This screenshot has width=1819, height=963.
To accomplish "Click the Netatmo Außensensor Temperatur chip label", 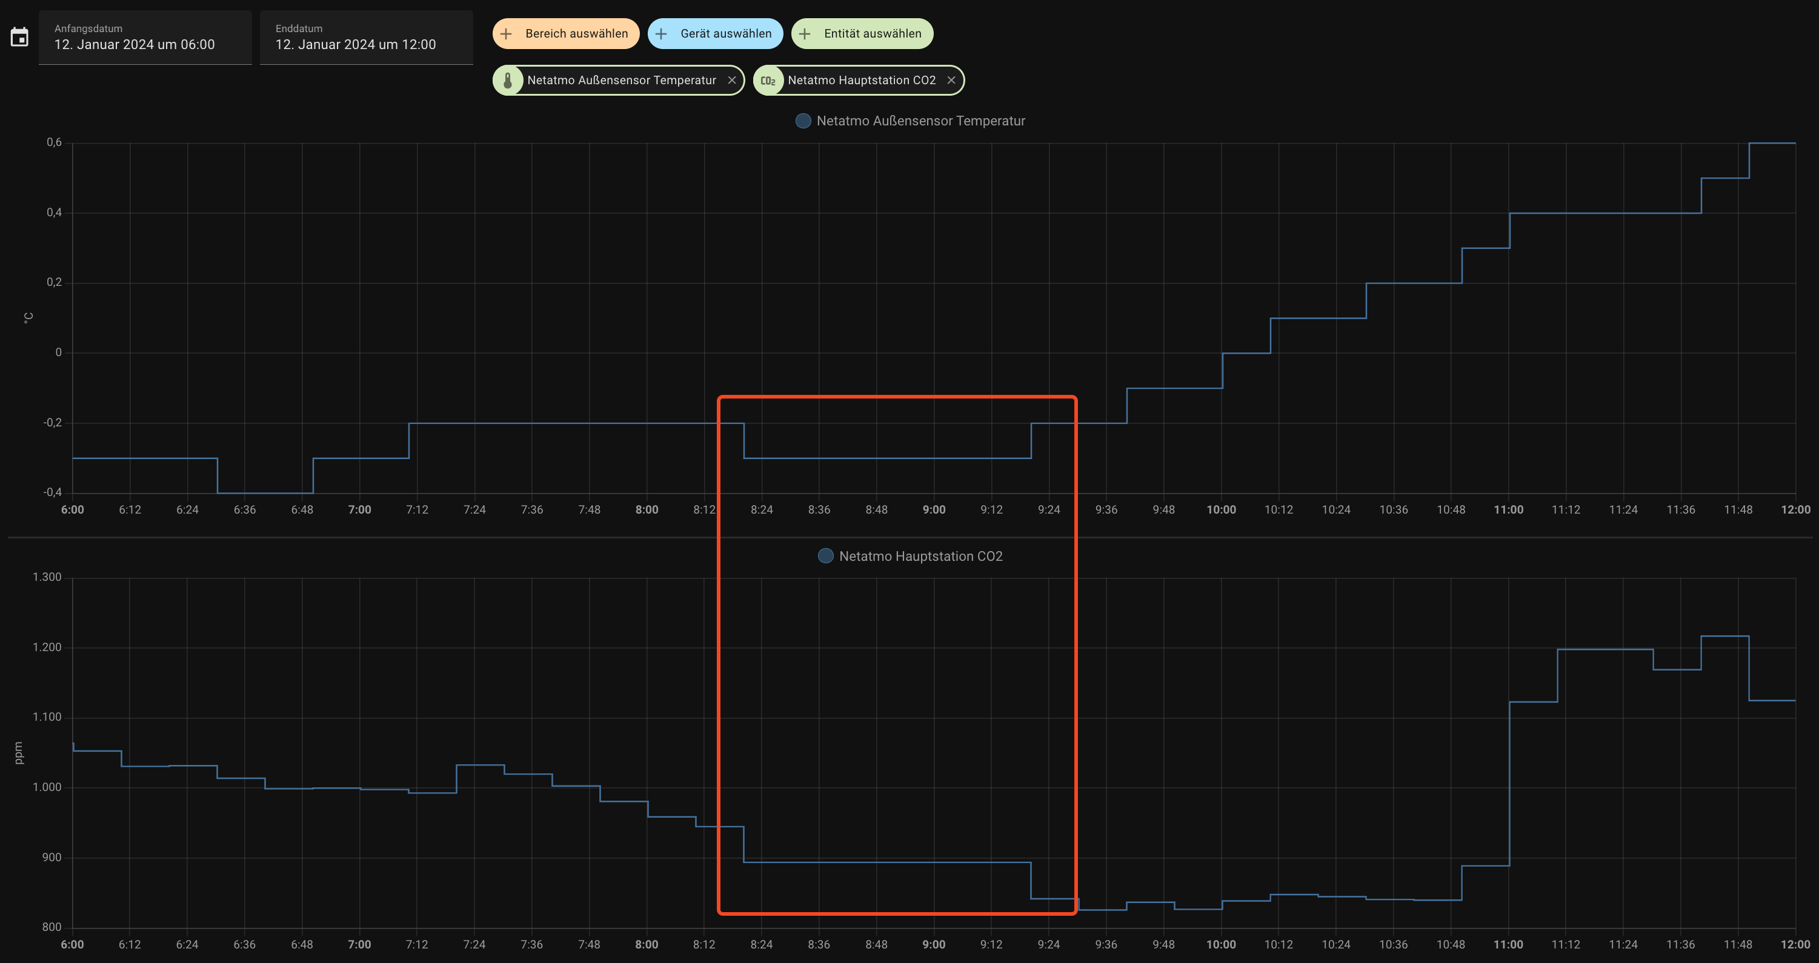I will [x=622, y=81].
